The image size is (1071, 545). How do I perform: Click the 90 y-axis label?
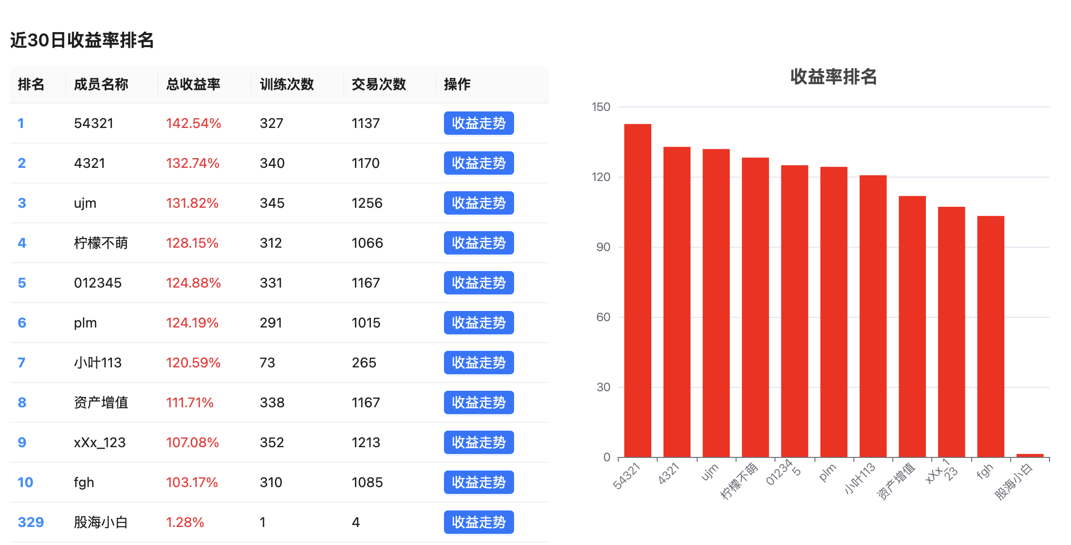[x=603, y=247]
